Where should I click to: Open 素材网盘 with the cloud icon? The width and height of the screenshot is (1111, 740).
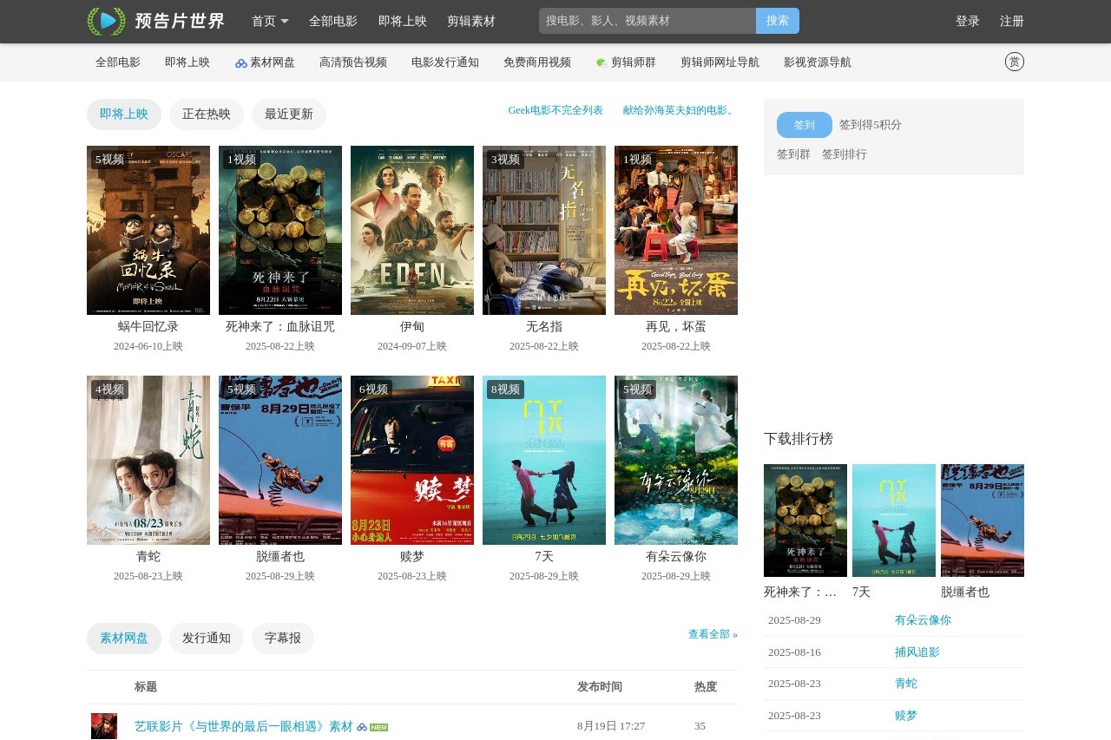pos(265,62)
